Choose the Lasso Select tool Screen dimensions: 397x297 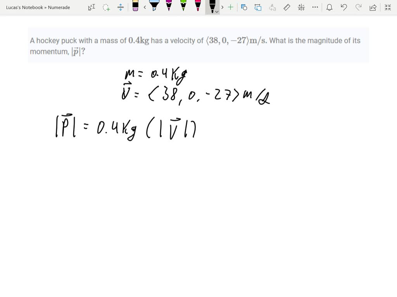(106, 7)
